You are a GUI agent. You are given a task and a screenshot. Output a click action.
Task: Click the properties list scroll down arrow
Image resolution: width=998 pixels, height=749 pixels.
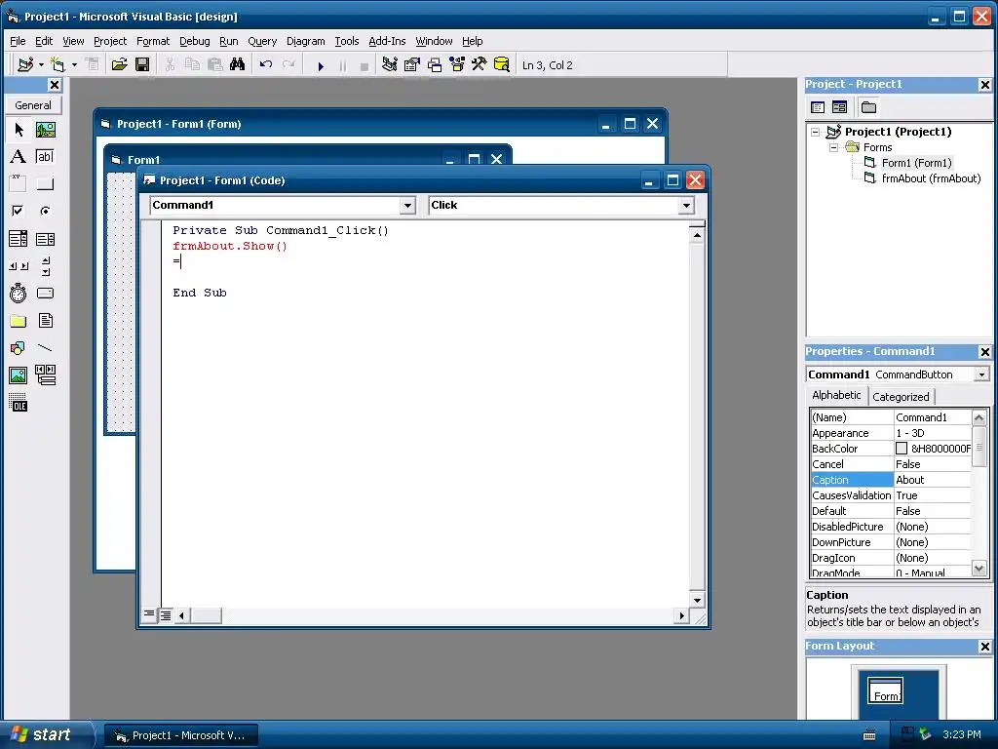(979, 569)
